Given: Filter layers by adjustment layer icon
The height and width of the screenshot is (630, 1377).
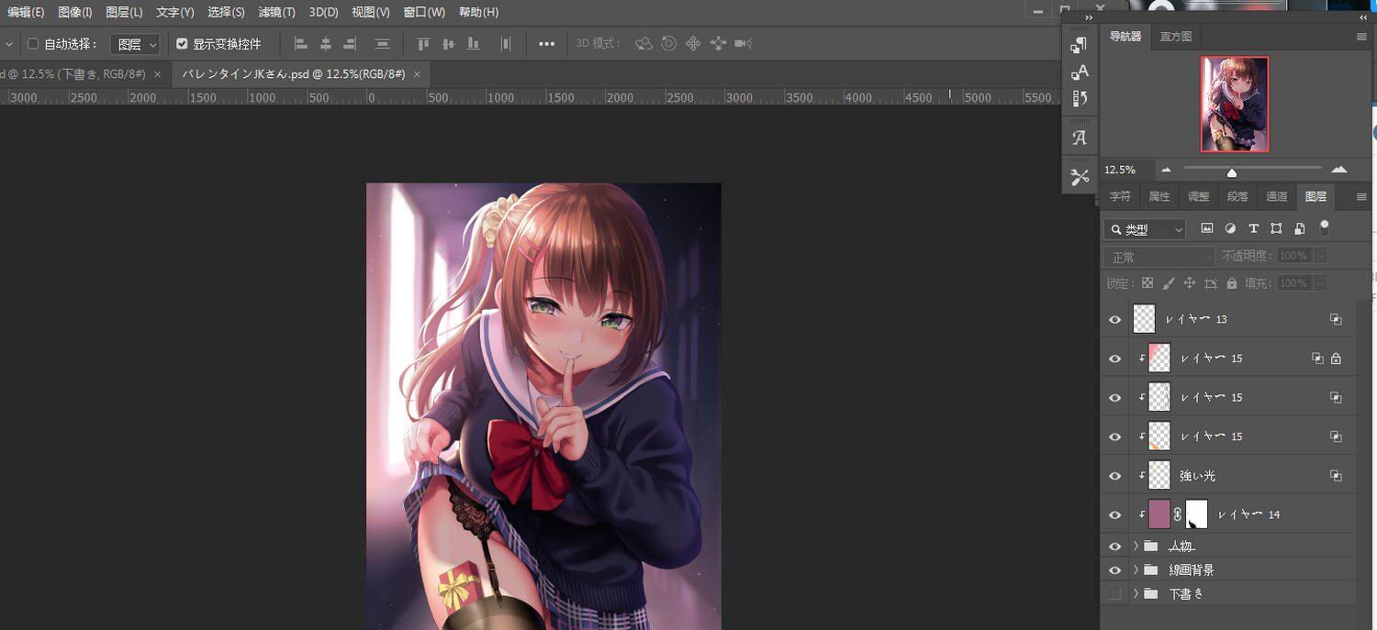Looking at the screenshot, I should 1230,228.
